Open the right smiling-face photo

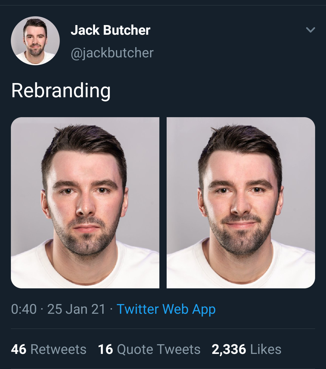coord(241,203)
